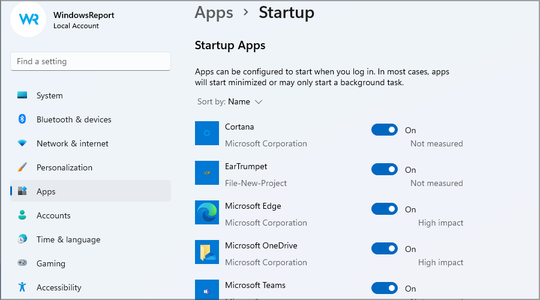Click the File-New-Project publisher text

tap(256, 183)
